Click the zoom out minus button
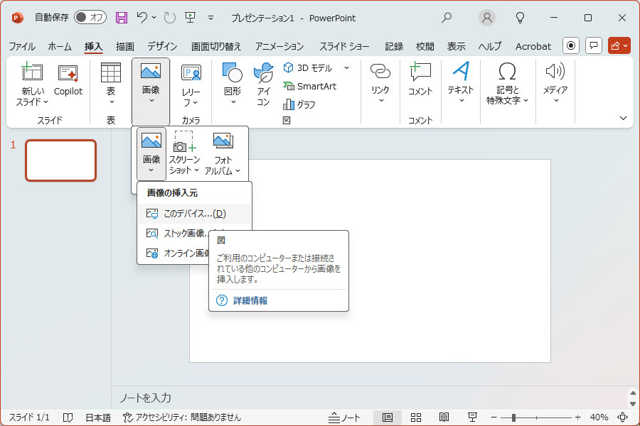640x426 pixels. click(x=494, y=417)
